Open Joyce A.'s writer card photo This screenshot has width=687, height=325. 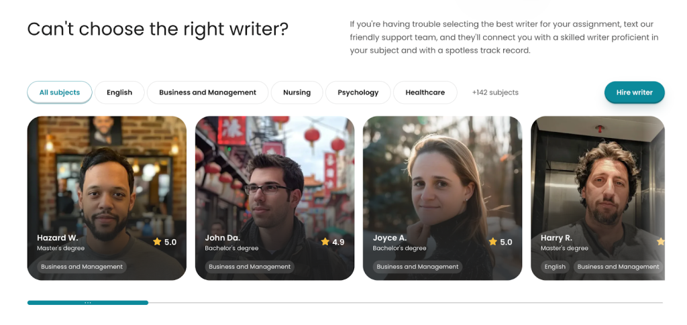443,198
